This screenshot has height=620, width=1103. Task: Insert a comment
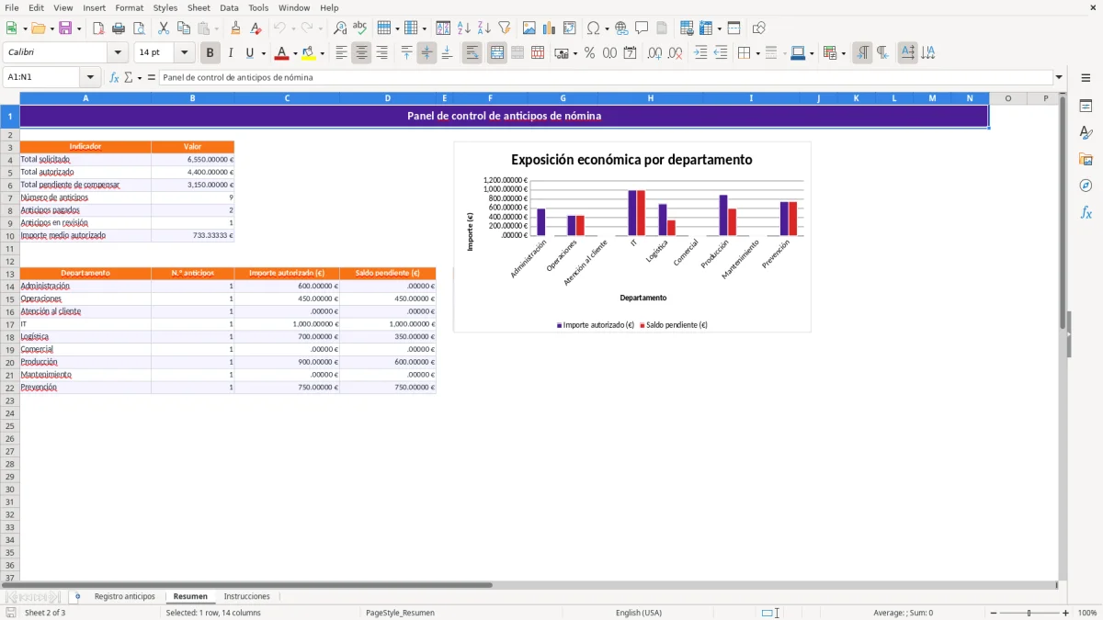click(x=642, y=28)
